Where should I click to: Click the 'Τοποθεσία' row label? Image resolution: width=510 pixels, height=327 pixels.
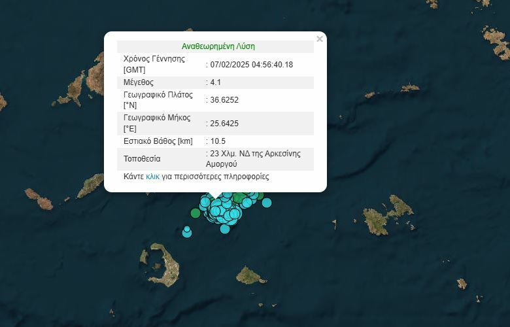tap(142, 159)
